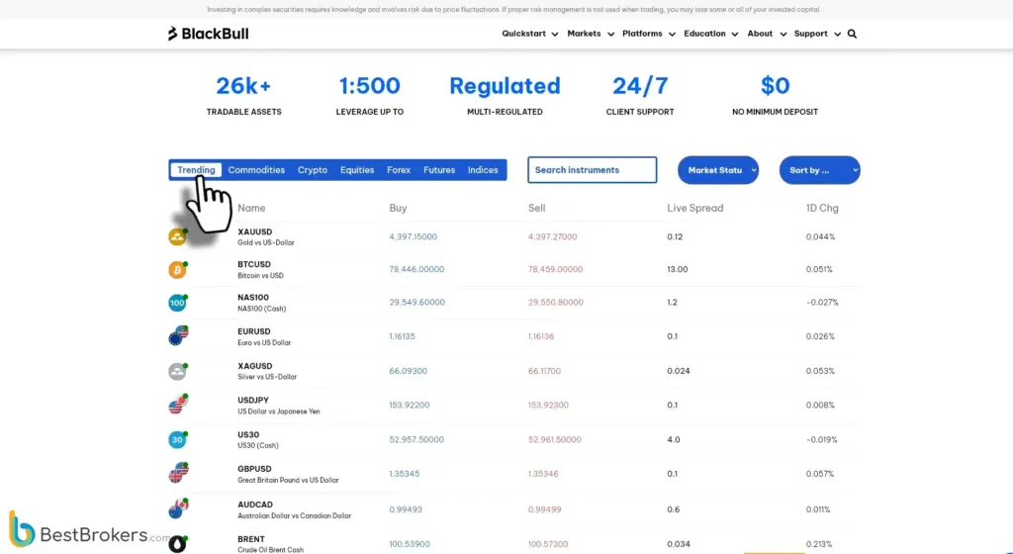This screenshot has width=1013, height=554.
Task: Click AUDCAD buy price 0.99493
Action: coord(405,509)
